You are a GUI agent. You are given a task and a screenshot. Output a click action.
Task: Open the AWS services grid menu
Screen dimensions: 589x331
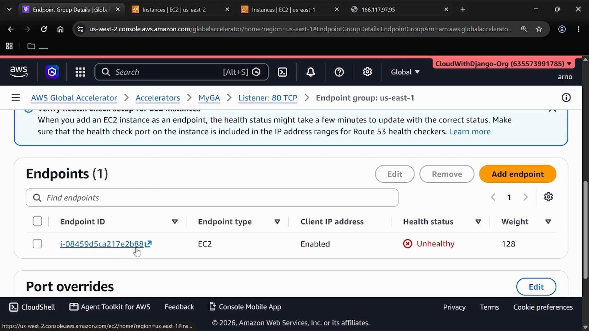(80, 72)
